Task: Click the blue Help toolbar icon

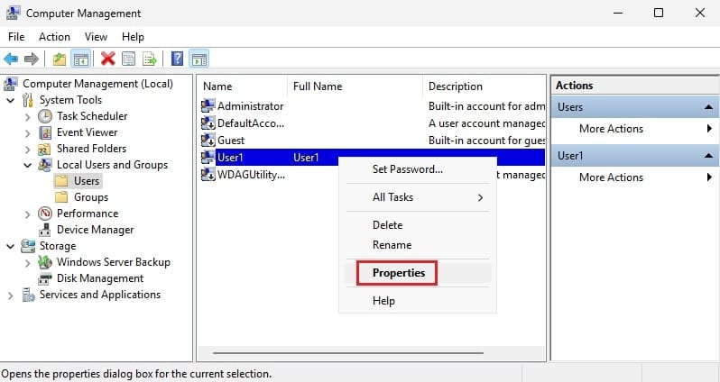Action: point(177,59)
